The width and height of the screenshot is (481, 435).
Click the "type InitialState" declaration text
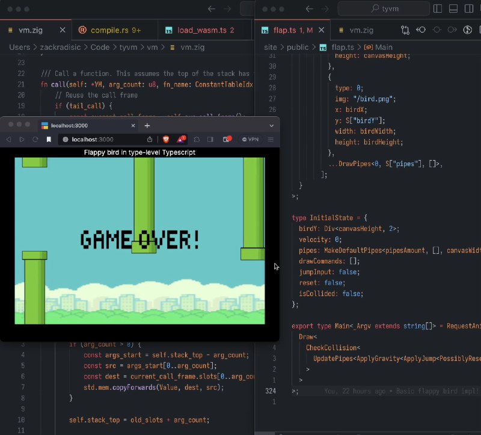click(x=322, y=218)
